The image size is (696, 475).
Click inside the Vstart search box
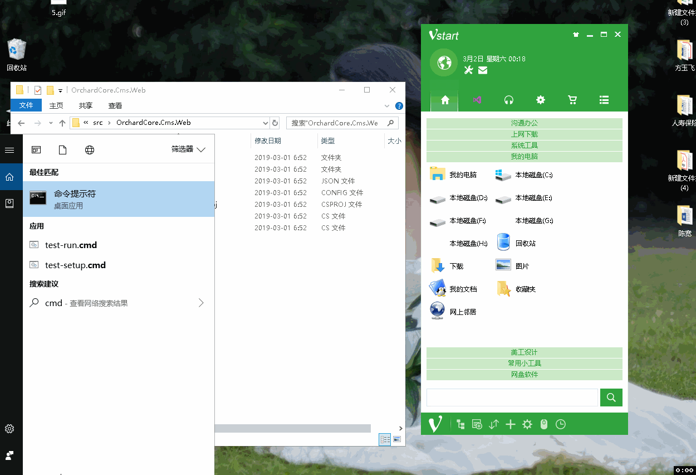click(x=512, y=397)
